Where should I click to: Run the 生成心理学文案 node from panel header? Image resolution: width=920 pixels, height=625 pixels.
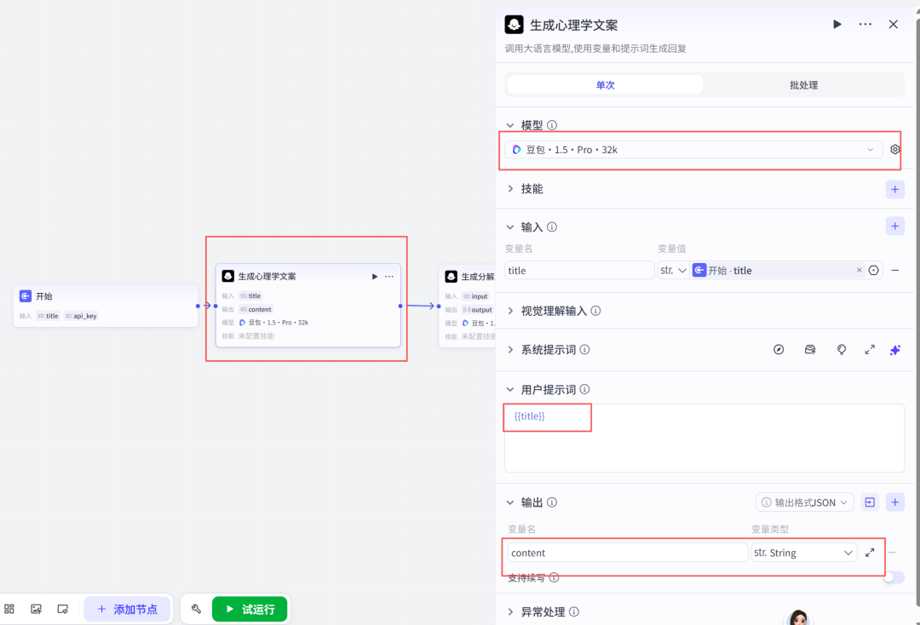pyautogui.click(x=837, y=25)
